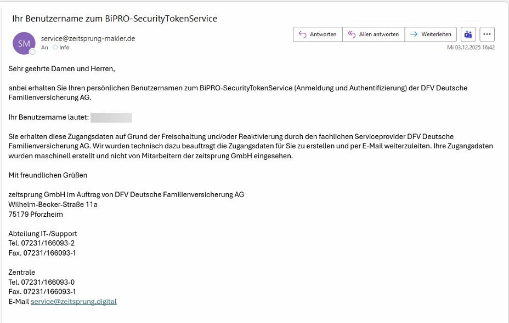Click the received timestamp Mi 03.12.2025 16:42
Screen dimensions: 509x323
click(x=471, y=48)
